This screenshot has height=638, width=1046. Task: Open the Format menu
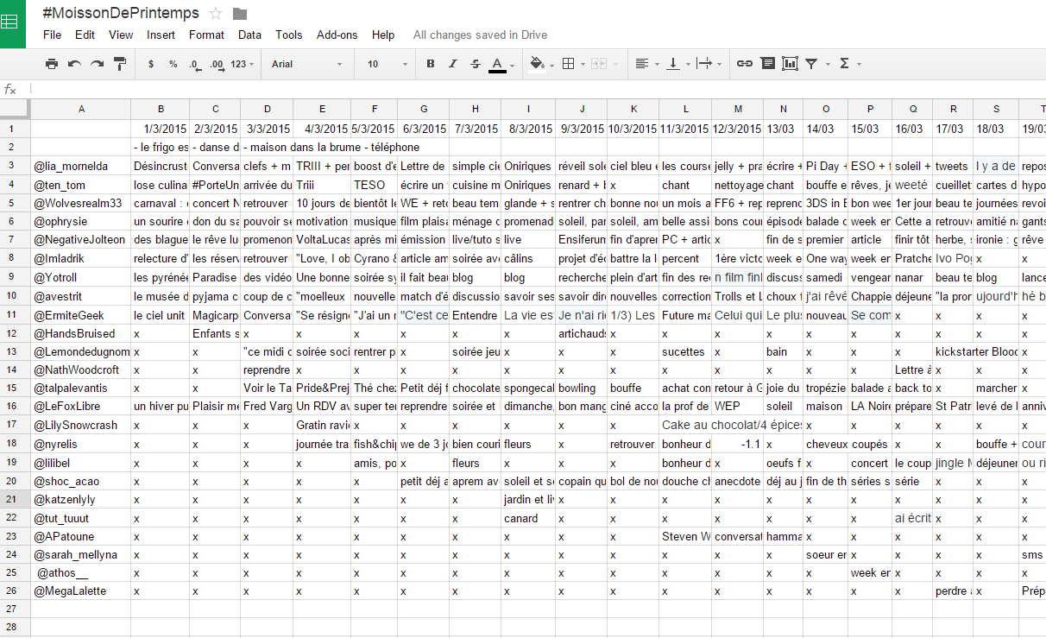[206, 35]
